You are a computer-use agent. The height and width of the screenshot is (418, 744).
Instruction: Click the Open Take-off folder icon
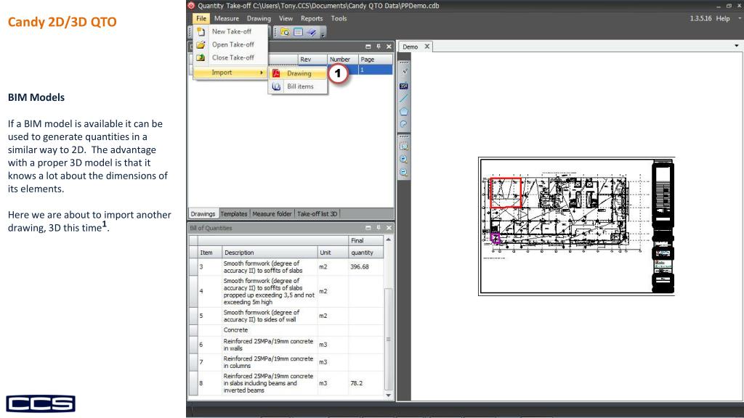point(201,44)
